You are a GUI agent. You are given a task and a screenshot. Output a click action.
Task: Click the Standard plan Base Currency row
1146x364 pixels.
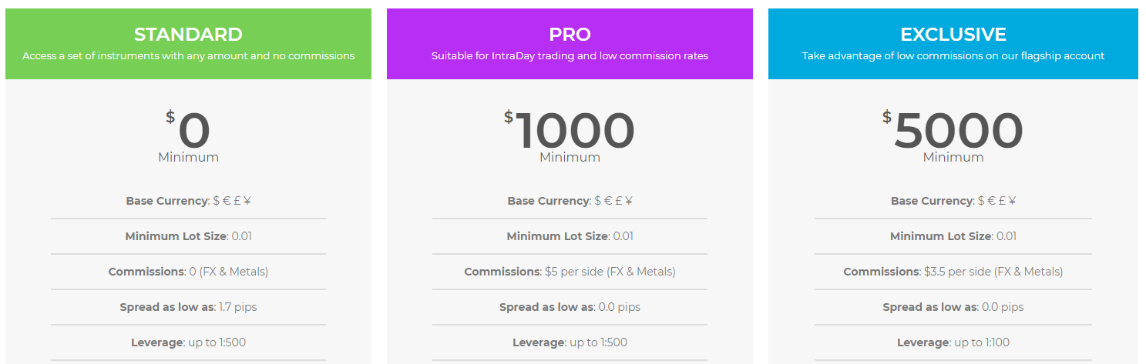tap(189, 201)
